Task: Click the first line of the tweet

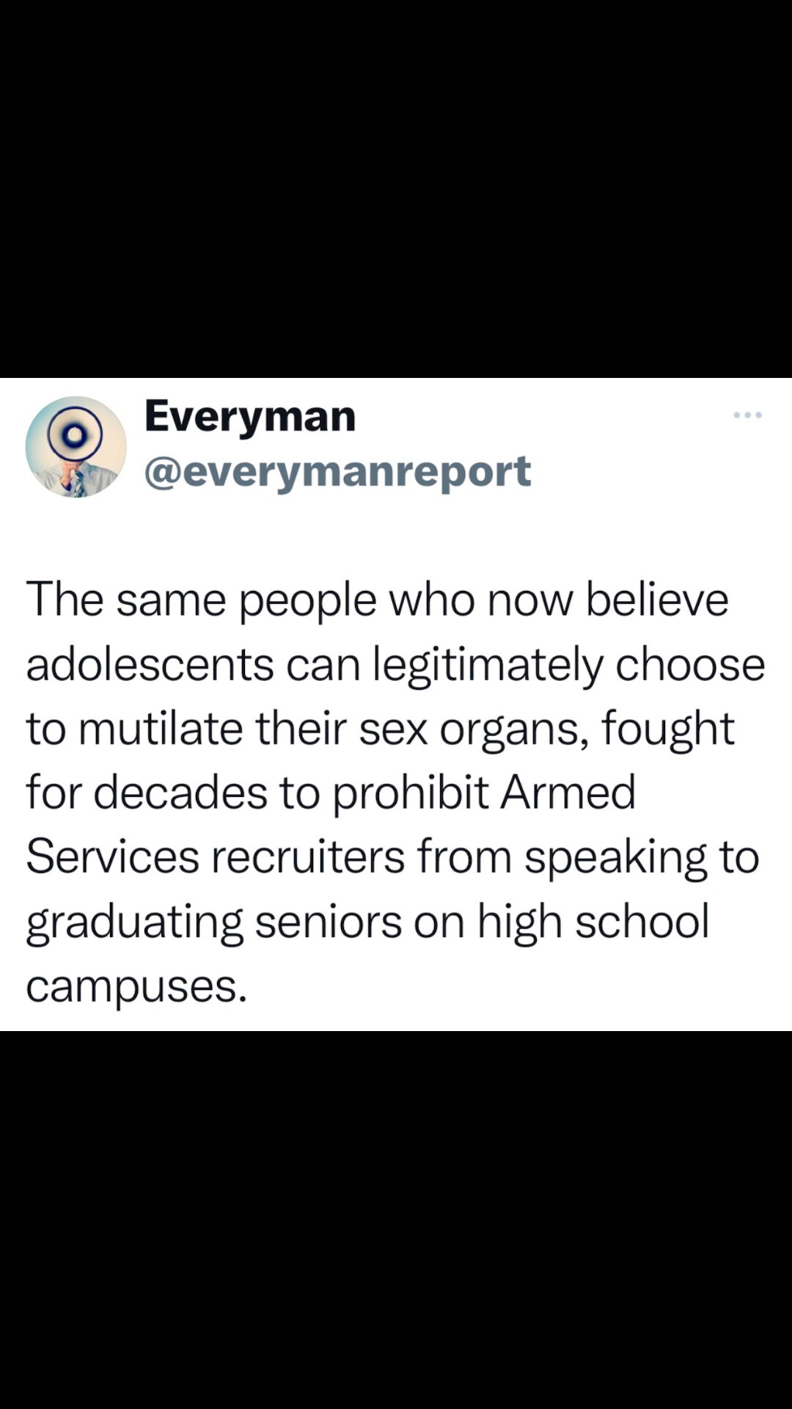Action: pyautogui.click(x=378, y=600)
